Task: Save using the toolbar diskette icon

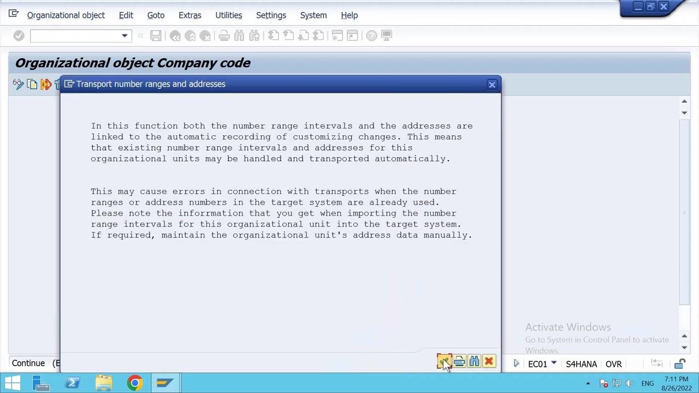Action: tap(156, 36)
